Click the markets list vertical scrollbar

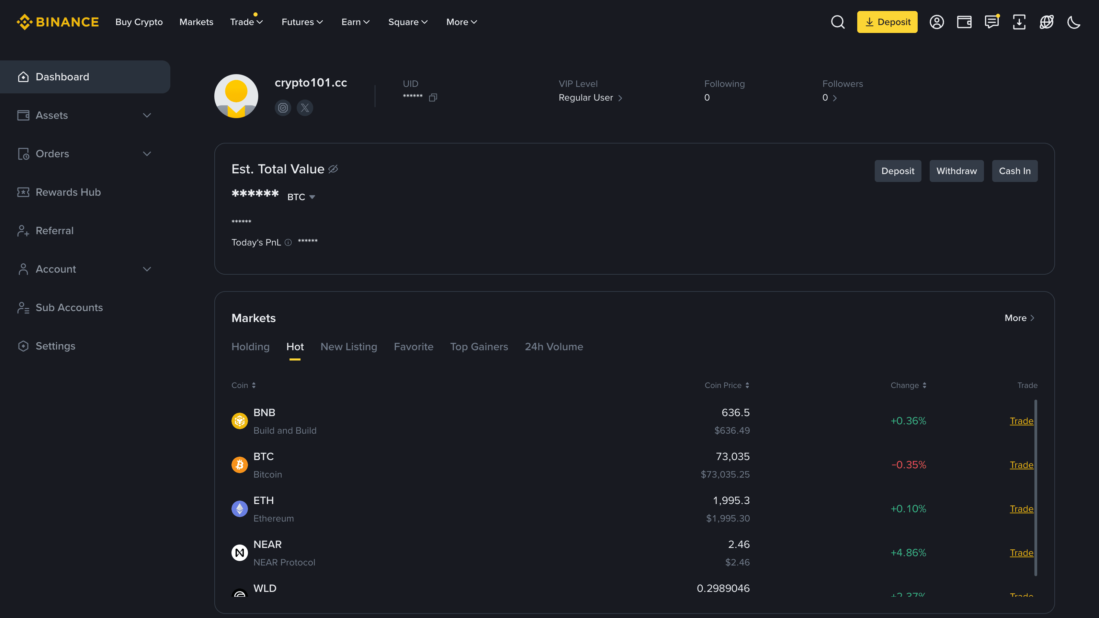click(x=1035, y=488)
